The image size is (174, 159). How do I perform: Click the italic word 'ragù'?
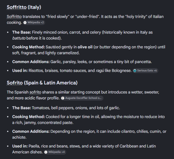[x=100, y=70]
